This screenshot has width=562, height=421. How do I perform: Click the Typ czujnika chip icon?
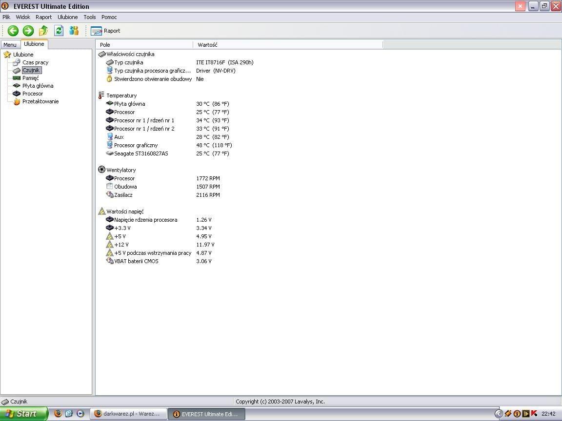point(110,62)
